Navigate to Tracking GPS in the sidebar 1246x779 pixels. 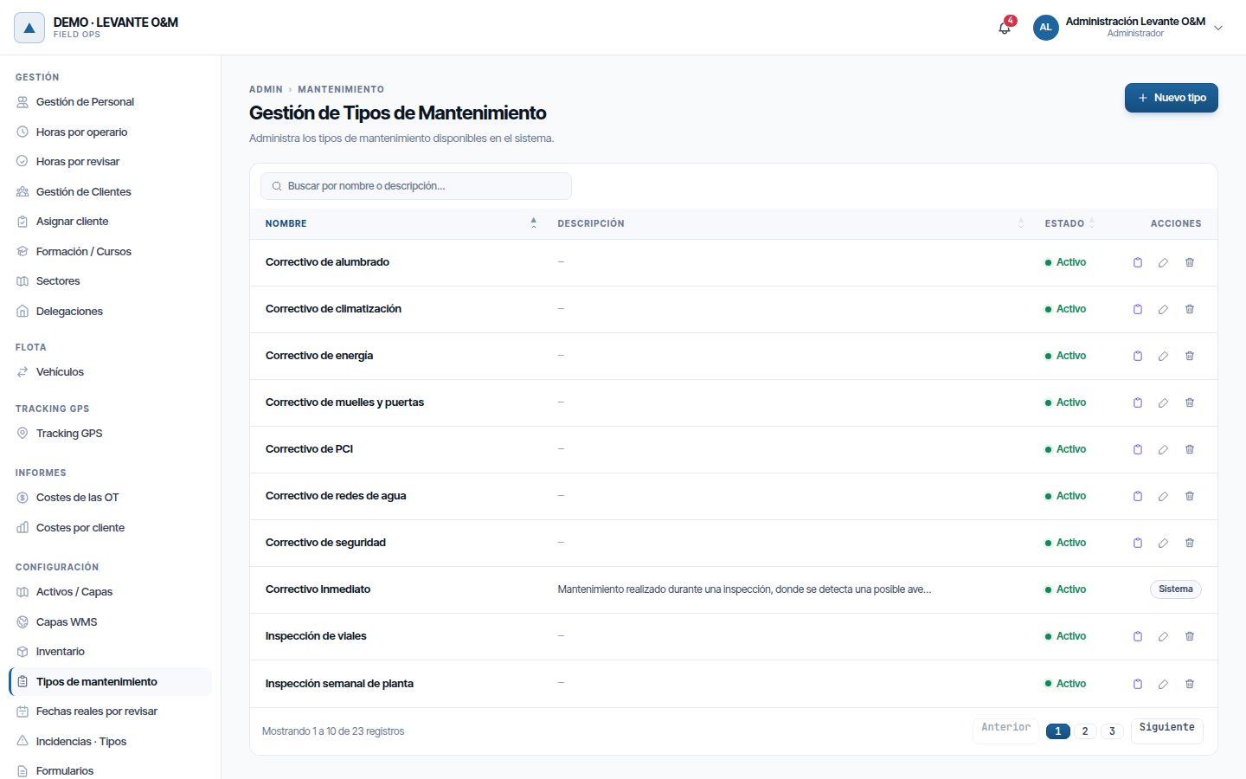[110, 434]
